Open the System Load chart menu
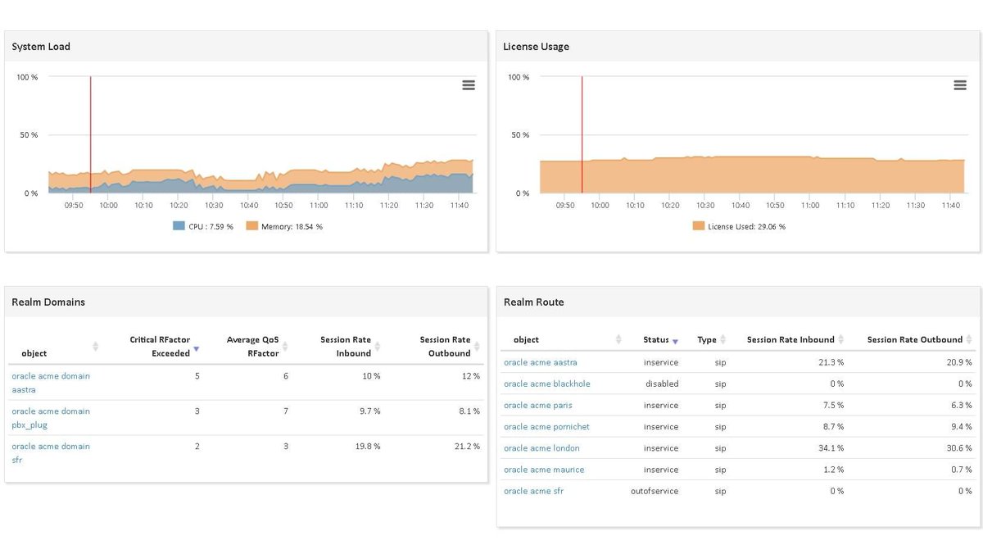 [468, 84]
